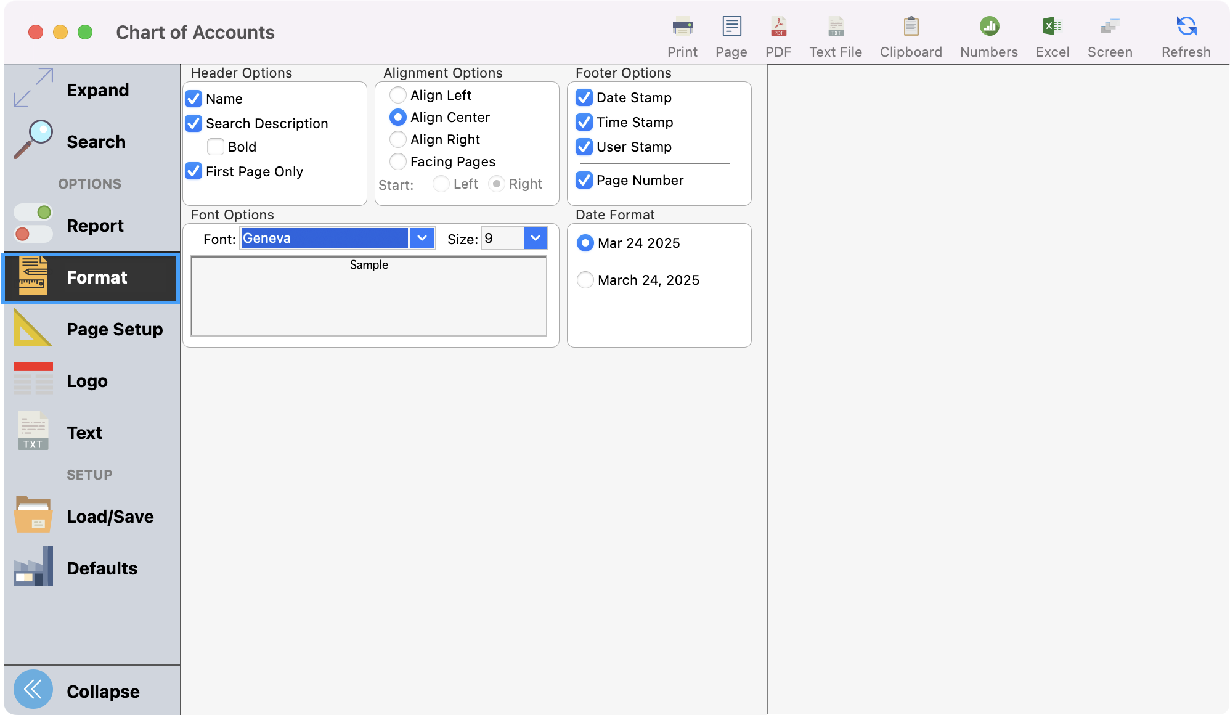The width and height of the screenshot is (1230, 715).
Task: Copy report with Clipboard icon
Action: [911, 27]
